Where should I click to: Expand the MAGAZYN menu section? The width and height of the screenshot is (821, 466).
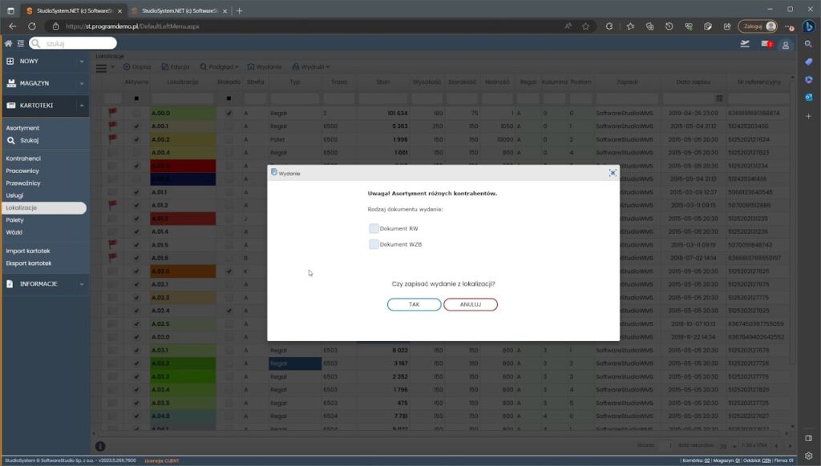tap(44, 83)
